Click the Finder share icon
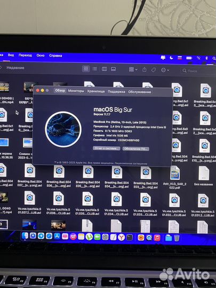This screenshot has height=288, width=216. click(x=145, y=70)
